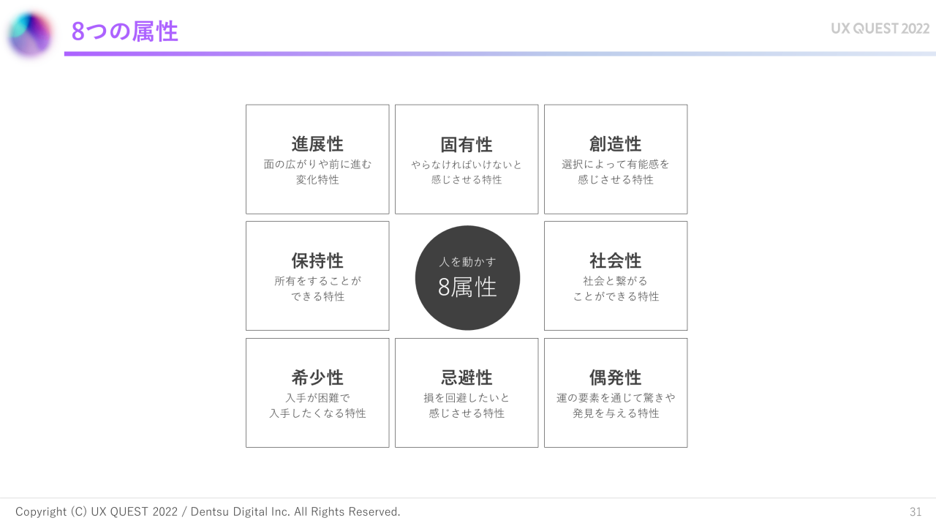Select the description text under 創造性
Image resolution: width=936 pixels, height=526 pixels.
pos(616,172)
